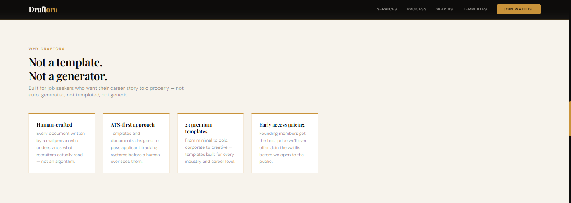The height and width of the screenshot is (203, 571).
Task: Click the 'From minimal to bold' description
Action: click(210, 151)
